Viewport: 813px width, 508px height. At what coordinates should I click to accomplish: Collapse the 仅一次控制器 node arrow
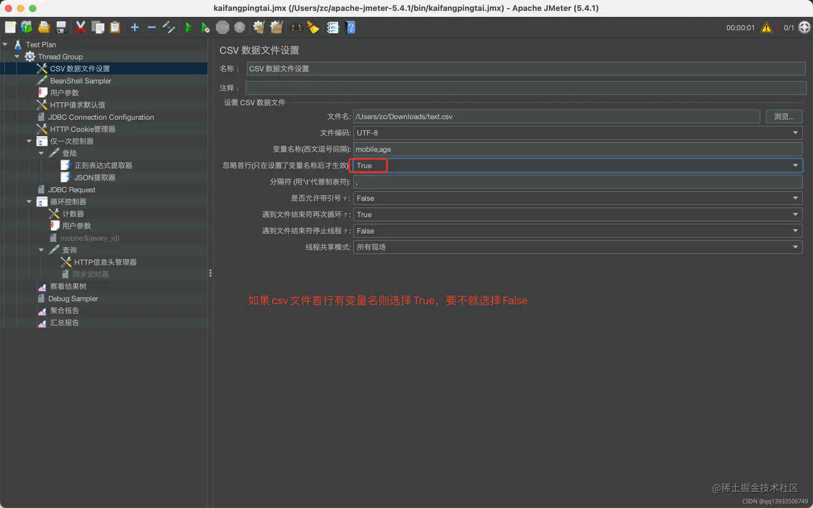[29, 141]
